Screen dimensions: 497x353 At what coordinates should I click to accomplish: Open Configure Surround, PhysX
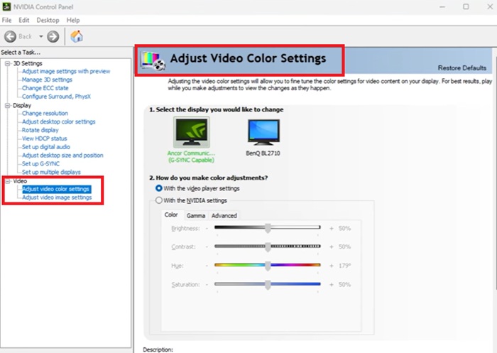coord(56,97)
